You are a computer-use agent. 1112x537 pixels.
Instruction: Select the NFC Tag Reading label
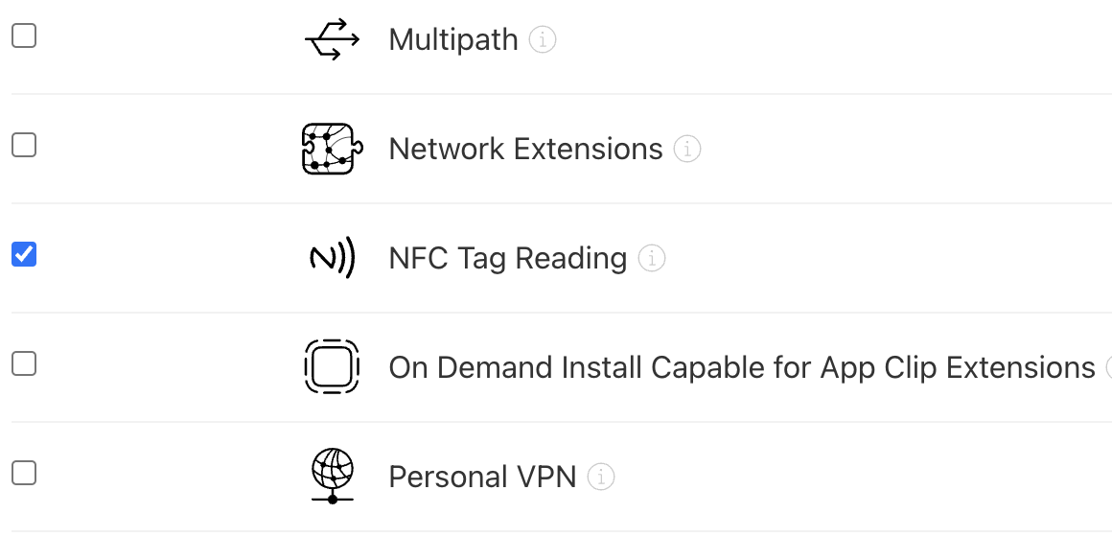pyautogui.click(x=508, y=258)
